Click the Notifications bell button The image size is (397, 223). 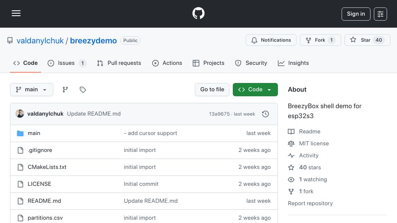(271, 40)
